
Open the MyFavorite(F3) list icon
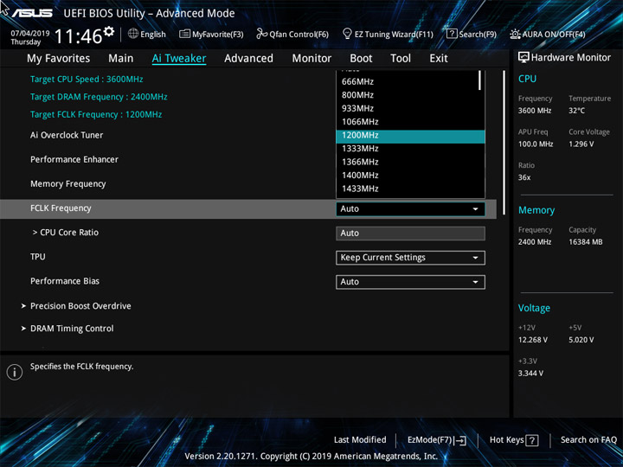tap(184, 34)
